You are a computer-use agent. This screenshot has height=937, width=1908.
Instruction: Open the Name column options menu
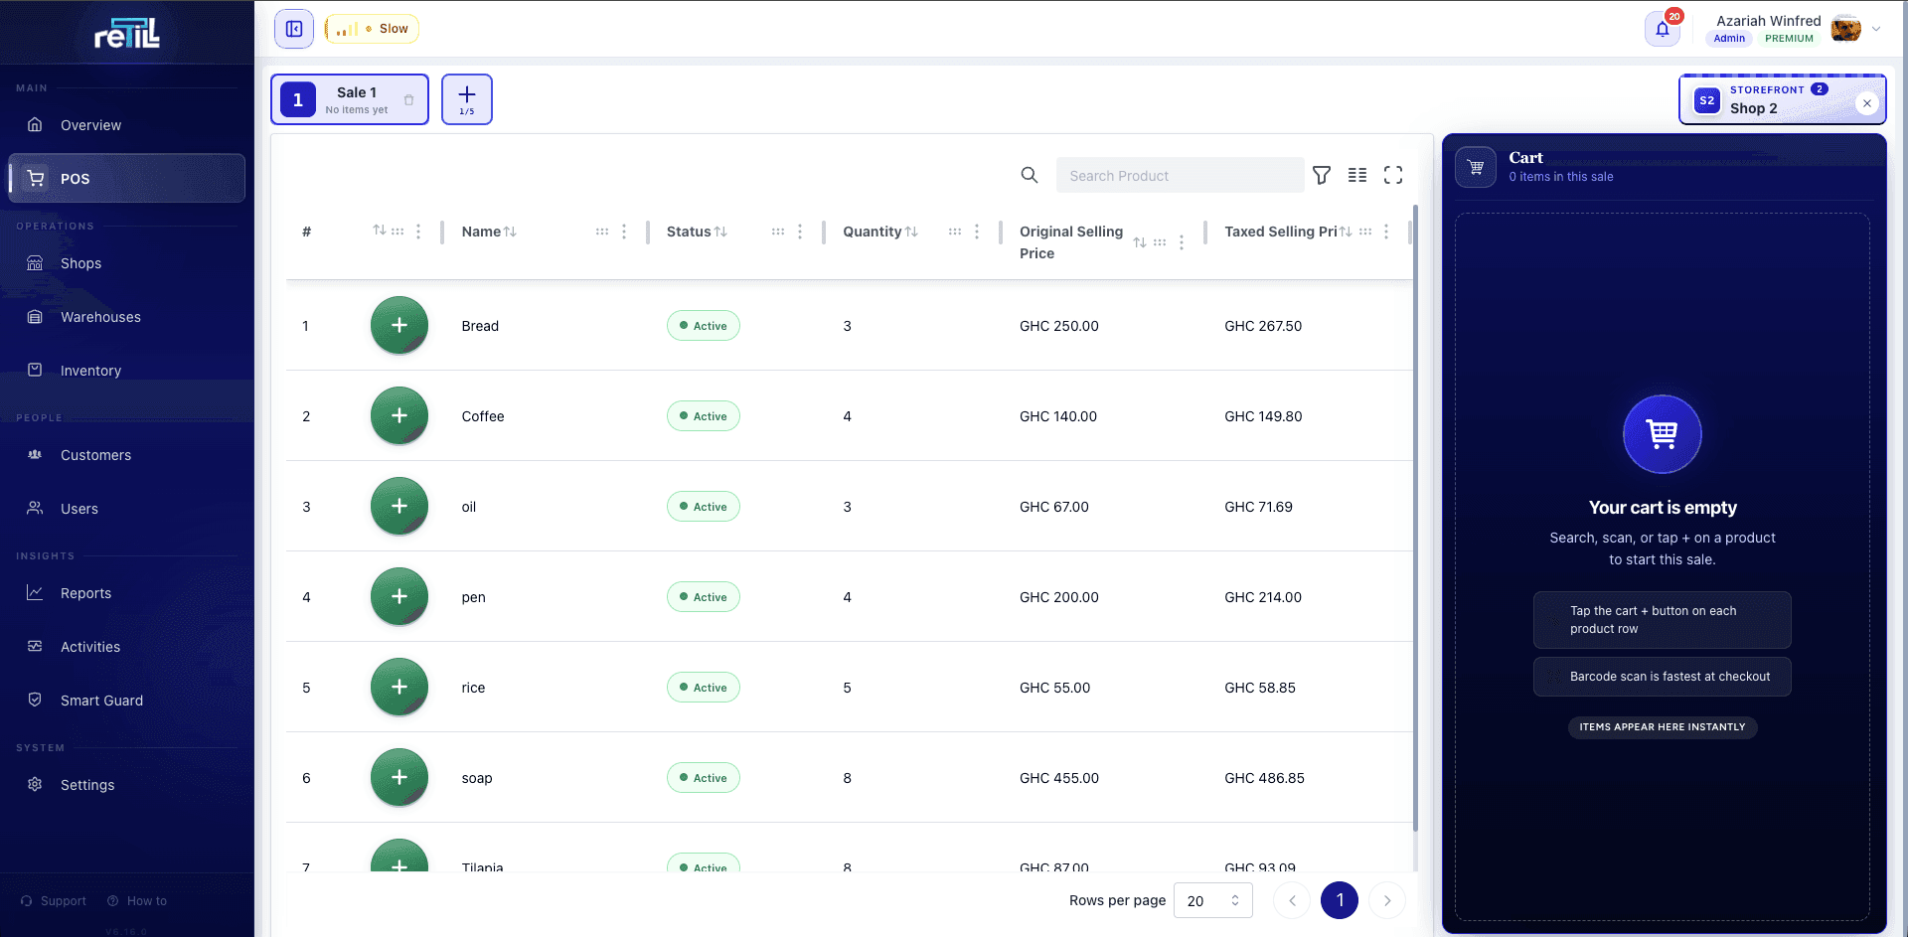(x=624, y=232)
